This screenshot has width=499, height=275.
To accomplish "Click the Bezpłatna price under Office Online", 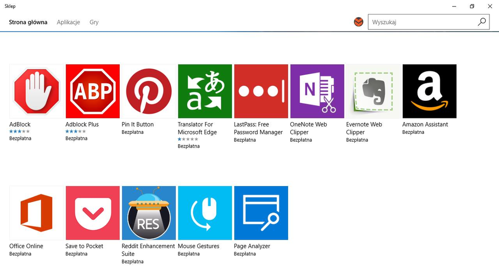I will [20, 254].
